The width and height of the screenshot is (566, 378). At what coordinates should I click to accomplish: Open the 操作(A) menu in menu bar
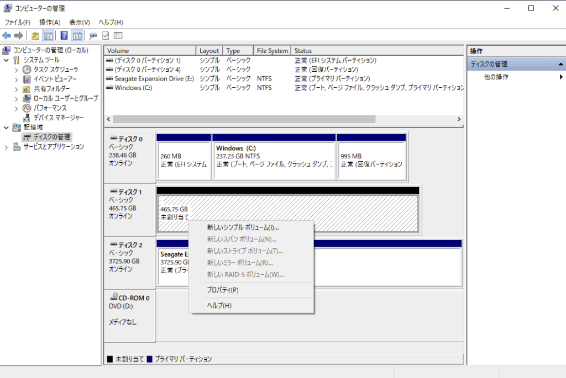[x=50, y=22]
